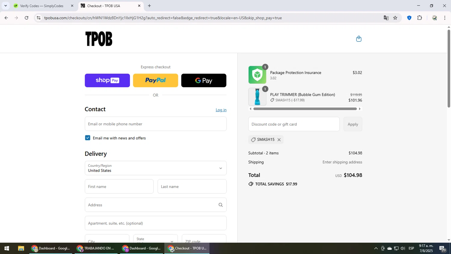Go back to the previous page
451x254 pixels.
[6, 18]
